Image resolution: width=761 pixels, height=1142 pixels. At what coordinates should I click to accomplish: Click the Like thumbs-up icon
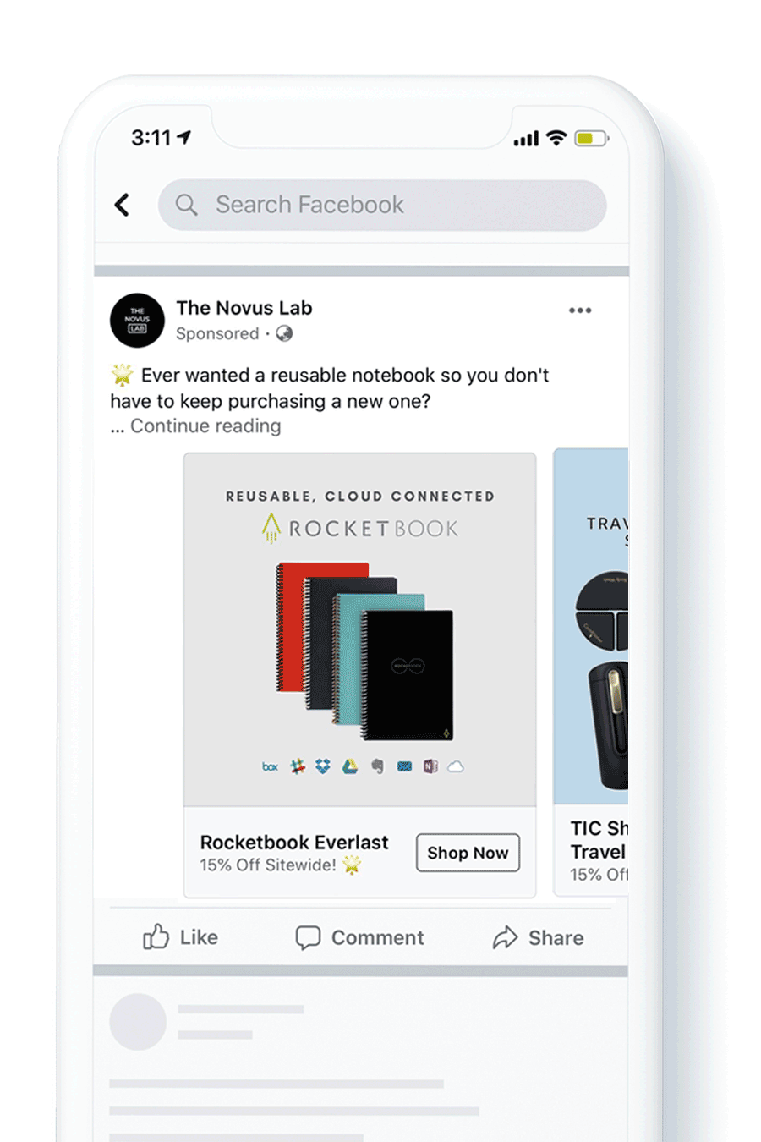156,936
